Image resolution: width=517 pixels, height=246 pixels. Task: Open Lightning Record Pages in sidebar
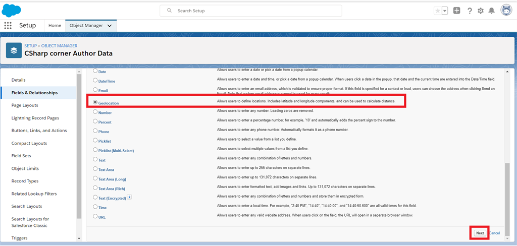click(35, 118)
